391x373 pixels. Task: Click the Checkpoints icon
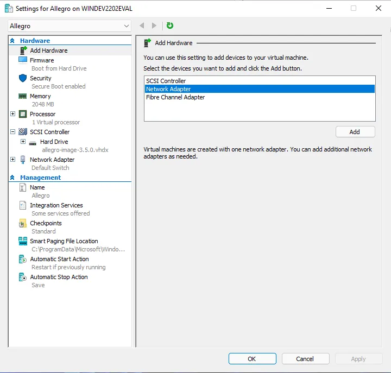coord(23,223)
